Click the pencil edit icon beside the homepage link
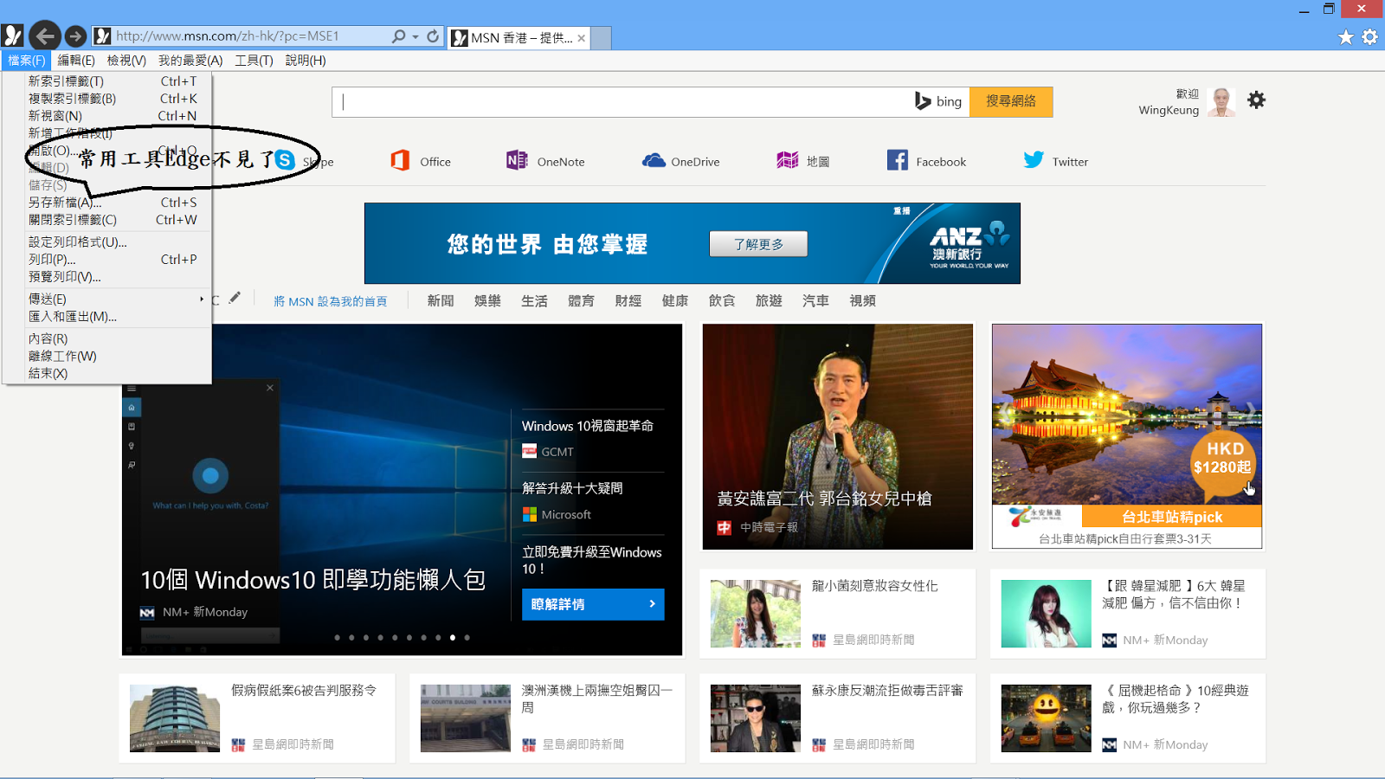The image size is (1385, 779). (235, 297)
